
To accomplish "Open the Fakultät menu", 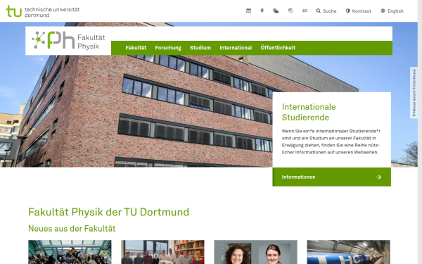I will [x=136, y=48].
